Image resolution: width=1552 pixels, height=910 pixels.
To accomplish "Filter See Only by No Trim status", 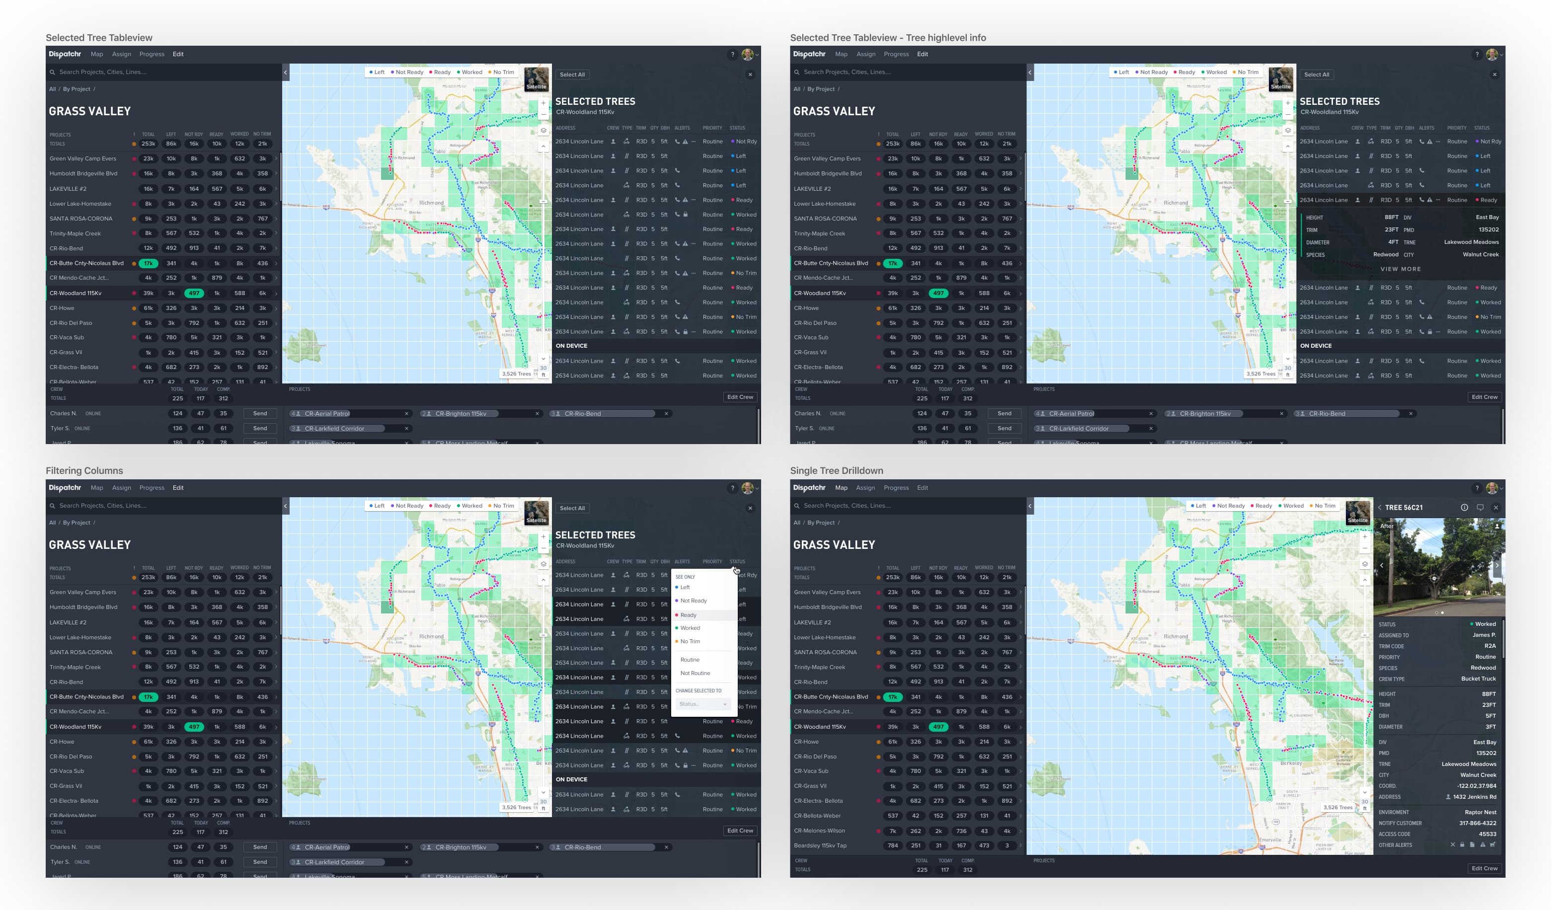I will click(688, 642).
